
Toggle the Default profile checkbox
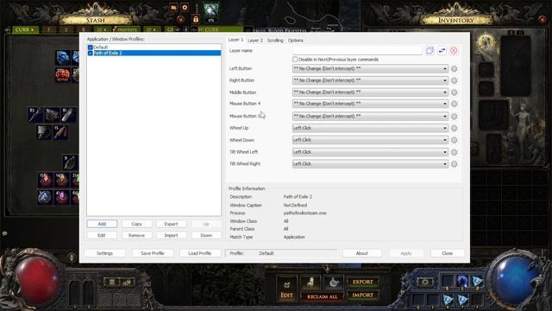(x=91, y=48)
